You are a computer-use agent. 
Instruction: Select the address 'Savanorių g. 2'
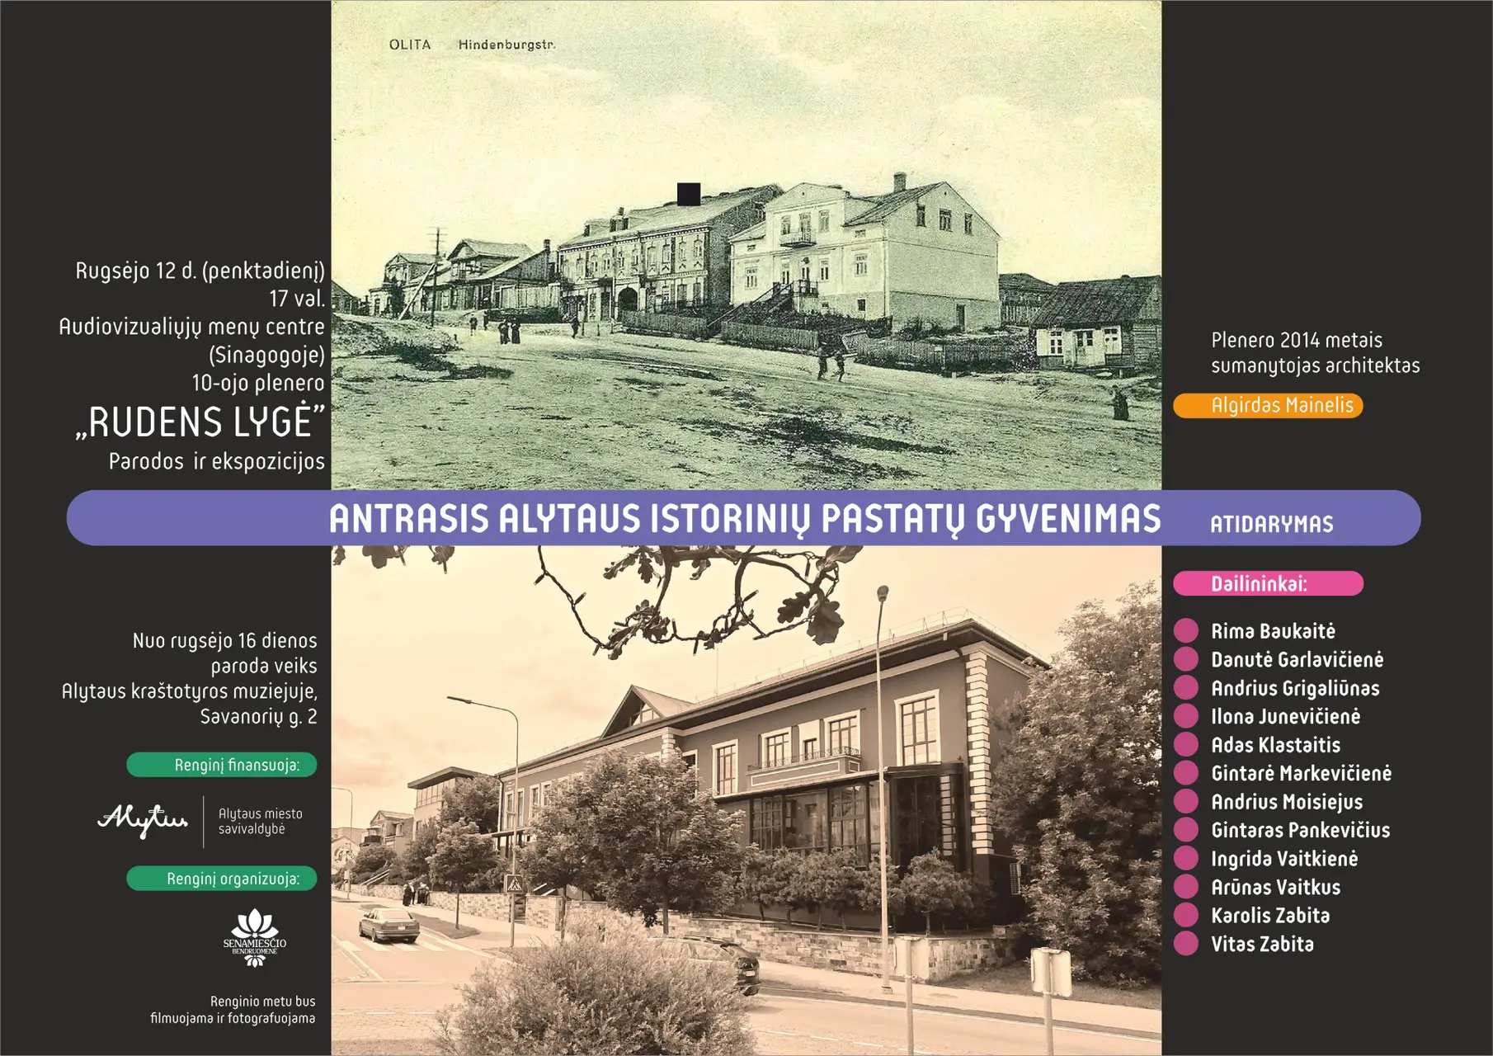[259, 716]
